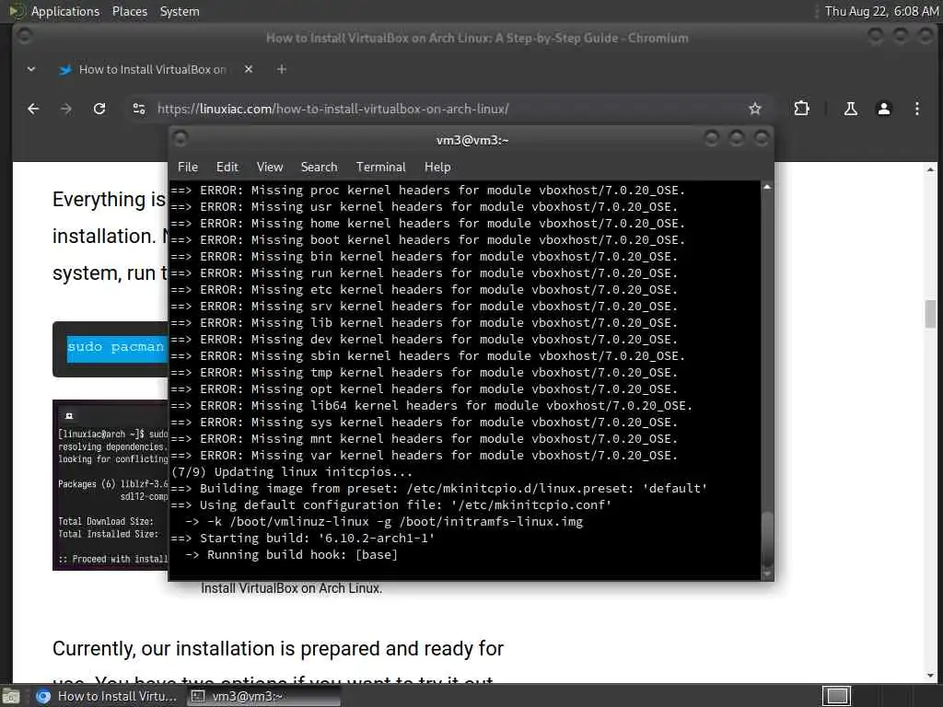This screenshot has width=943, height=707.
Task: Open a new browser tab
Action: point(282,69)
